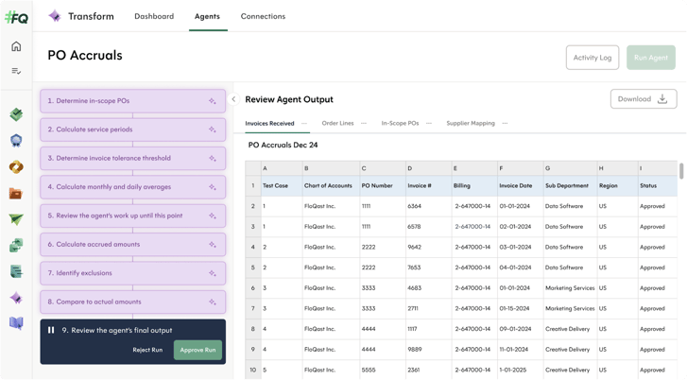Open options menu next to Invoices Received tab
The height and width of the screenshot is (380, 687).
pyautogui.click(x=304, y=123)
